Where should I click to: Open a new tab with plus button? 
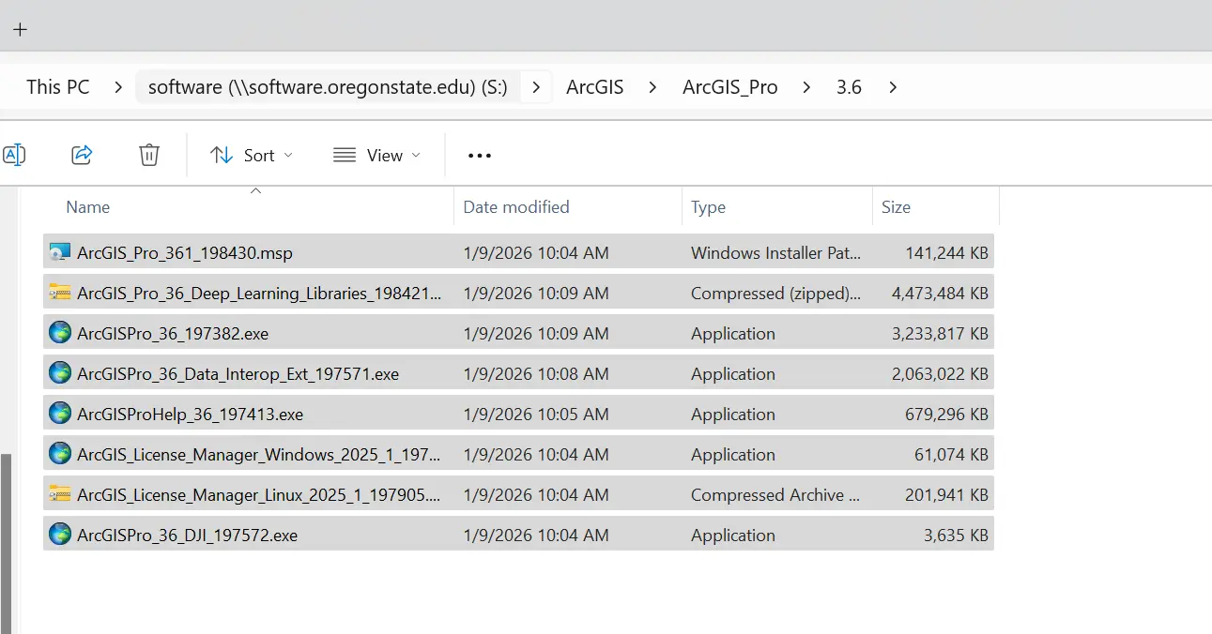pyautogui.click(x=20, y=29)
